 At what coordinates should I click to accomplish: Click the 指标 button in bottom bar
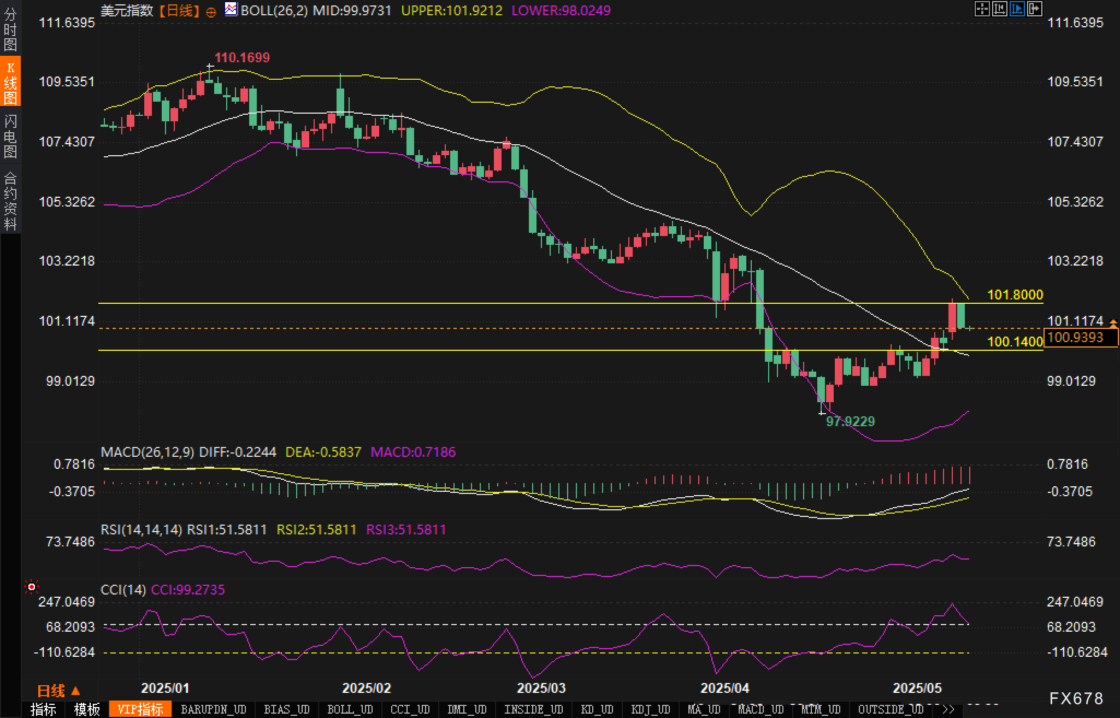43,709
